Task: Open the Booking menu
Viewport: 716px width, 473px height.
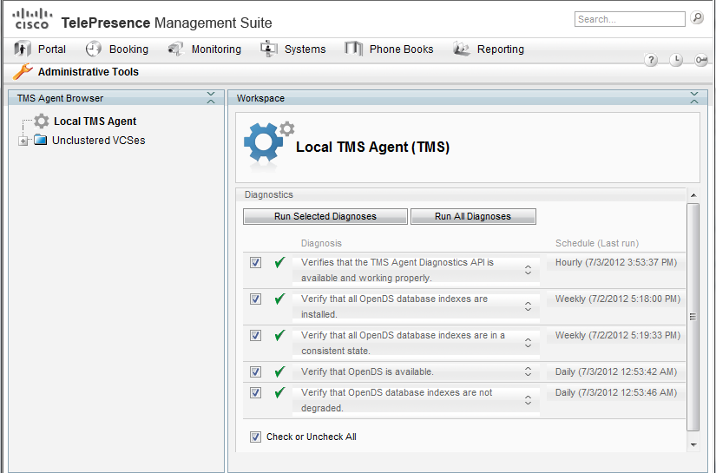Action: 128,49
